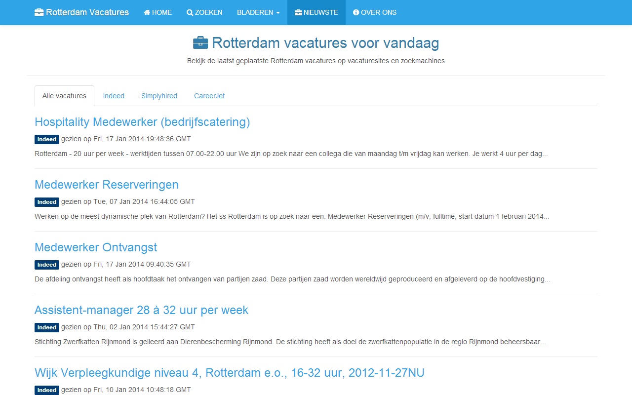The image size is (632, 395).
Task: Click description starting 'Werken op de meest dynamische'
Action: [x=292, y=216]
